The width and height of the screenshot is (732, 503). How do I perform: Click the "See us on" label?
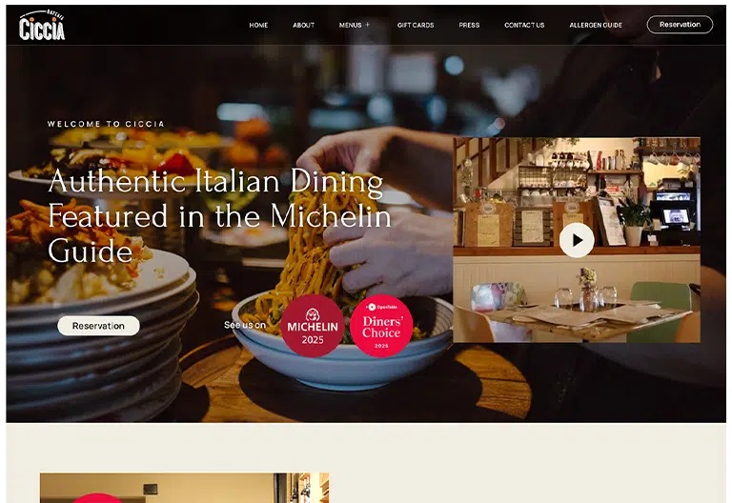245,325
